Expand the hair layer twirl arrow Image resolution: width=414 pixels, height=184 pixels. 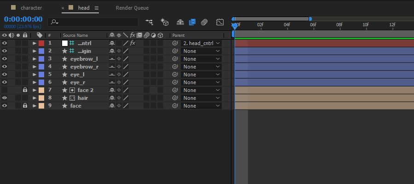click(34, 98)
